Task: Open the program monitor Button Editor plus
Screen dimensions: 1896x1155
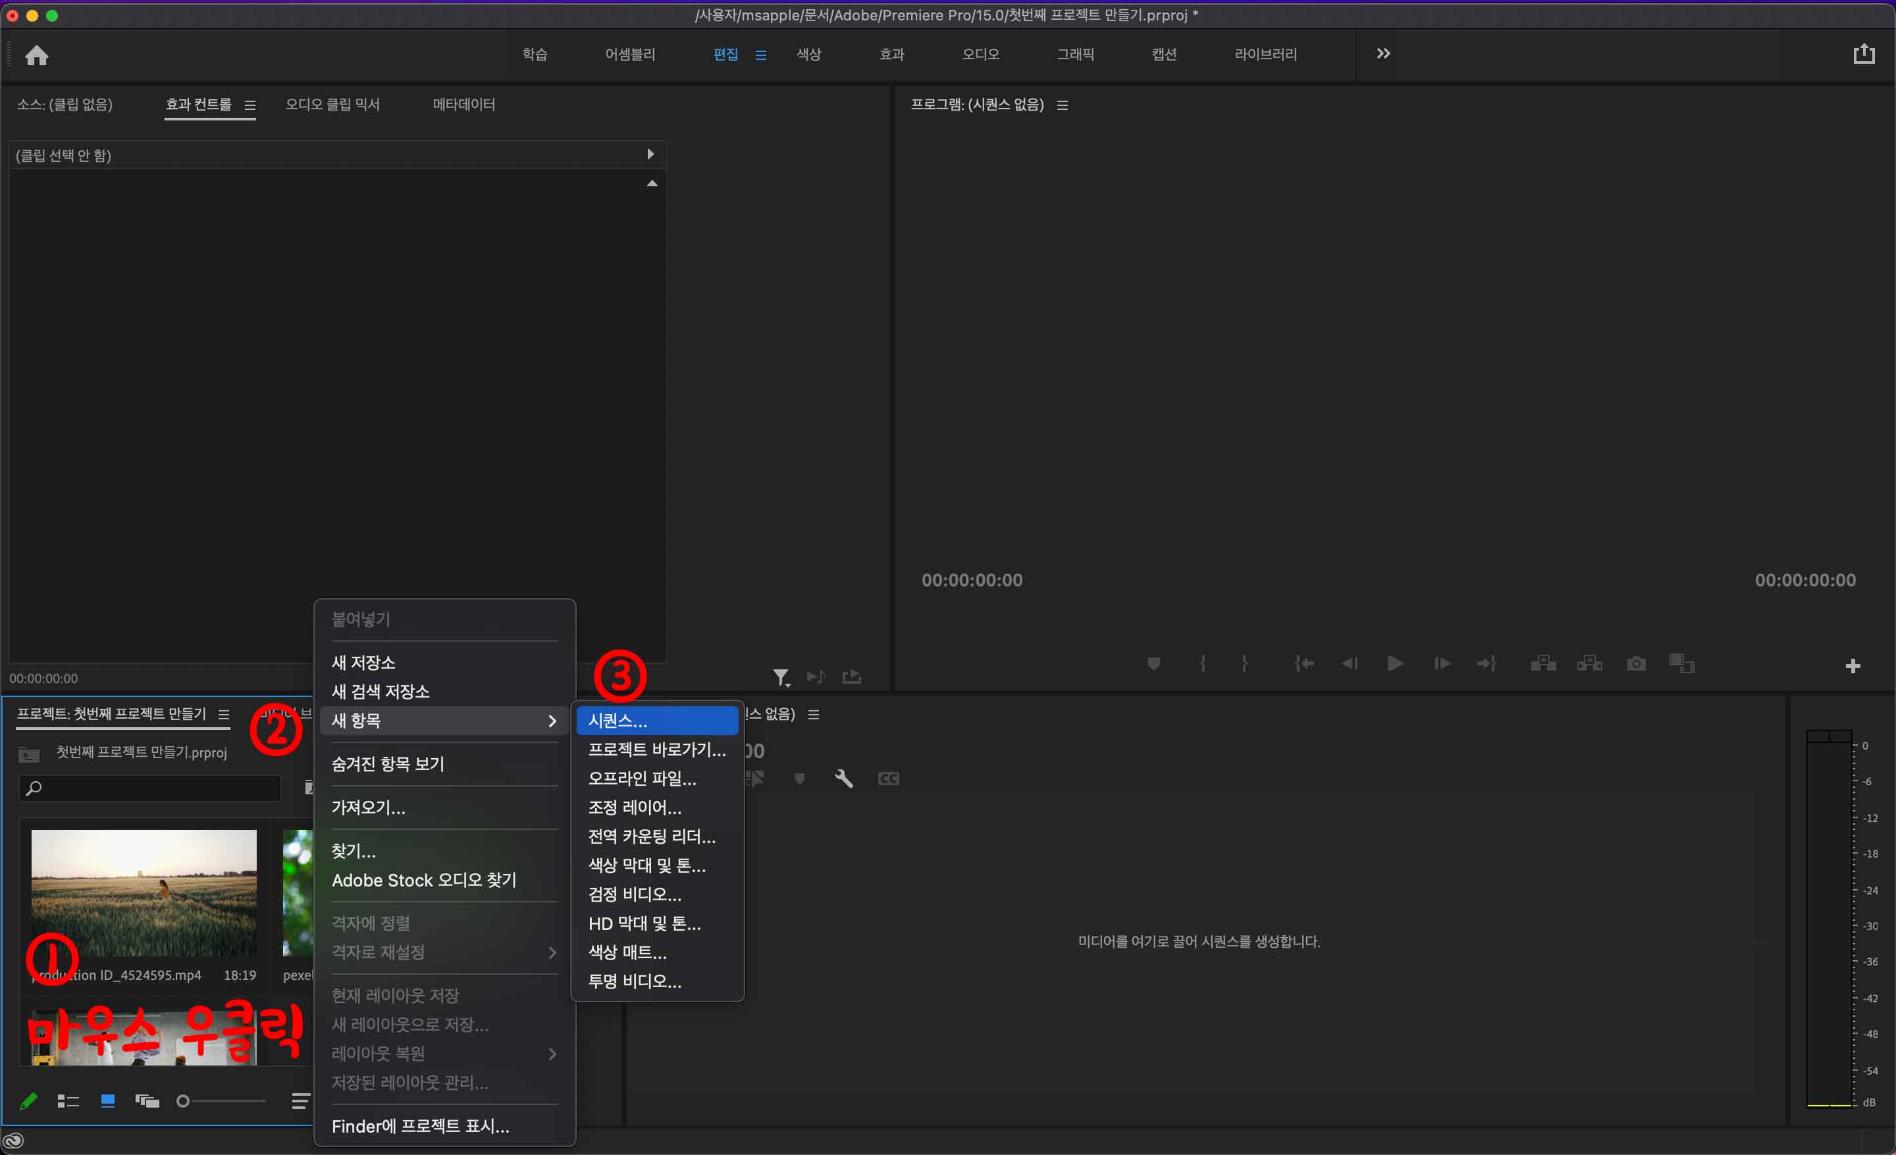Action: pos(1852,666)
